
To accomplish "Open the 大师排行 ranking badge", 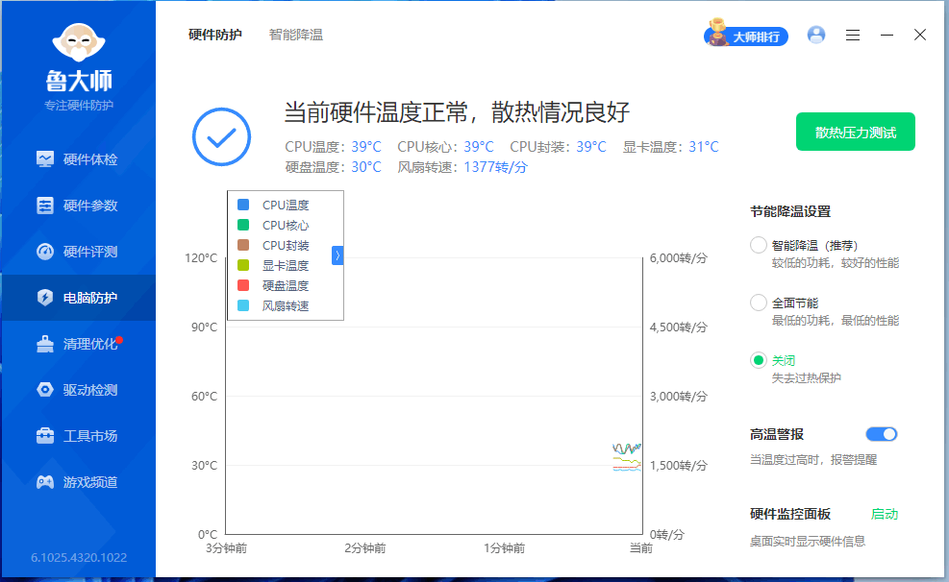I will tap(747, 36).
